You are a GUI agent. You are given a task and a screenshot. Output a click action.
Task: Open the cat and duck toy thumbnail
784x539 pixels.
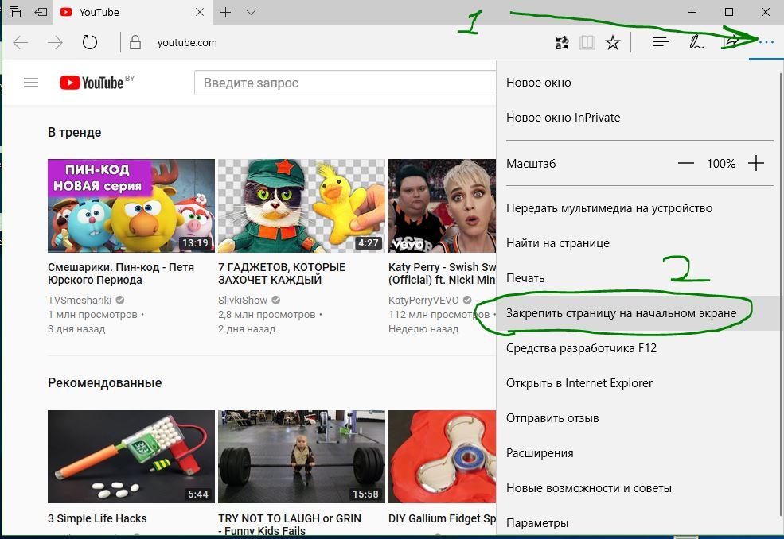(x=302, y=205)
